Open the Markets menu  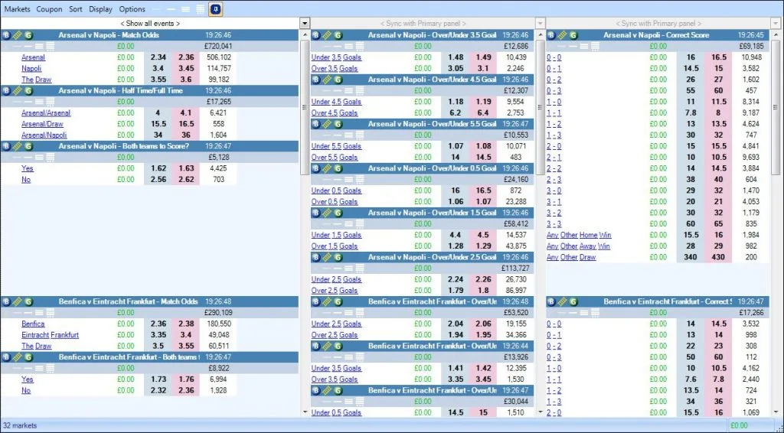(x=17, y=9)
